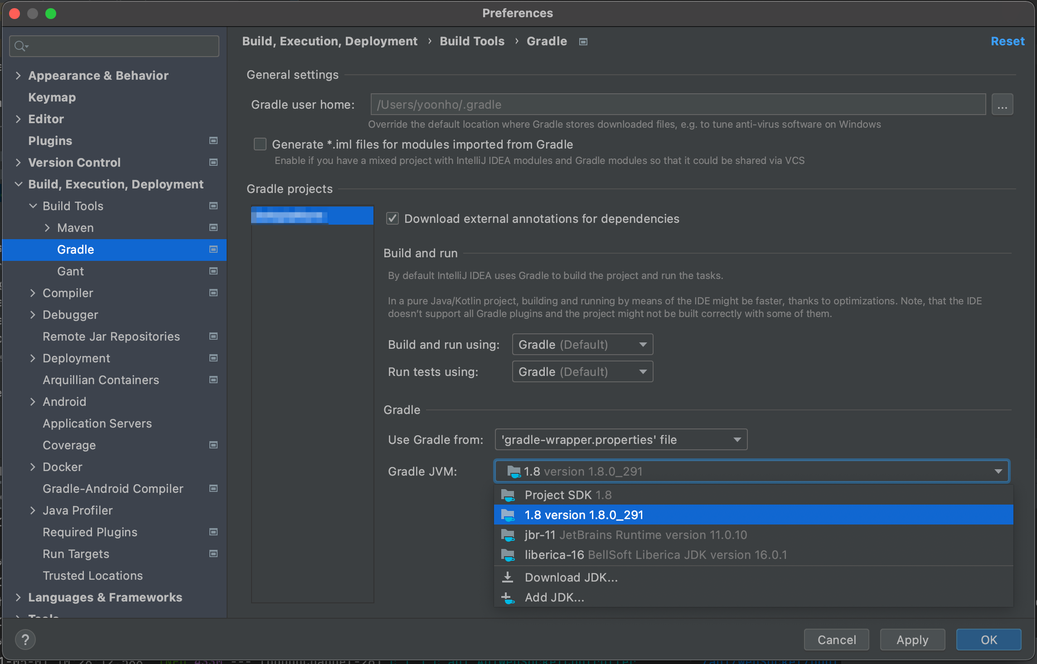
Task: Click the liberica-16 JDK folder icon
Action: coord(508,555)
